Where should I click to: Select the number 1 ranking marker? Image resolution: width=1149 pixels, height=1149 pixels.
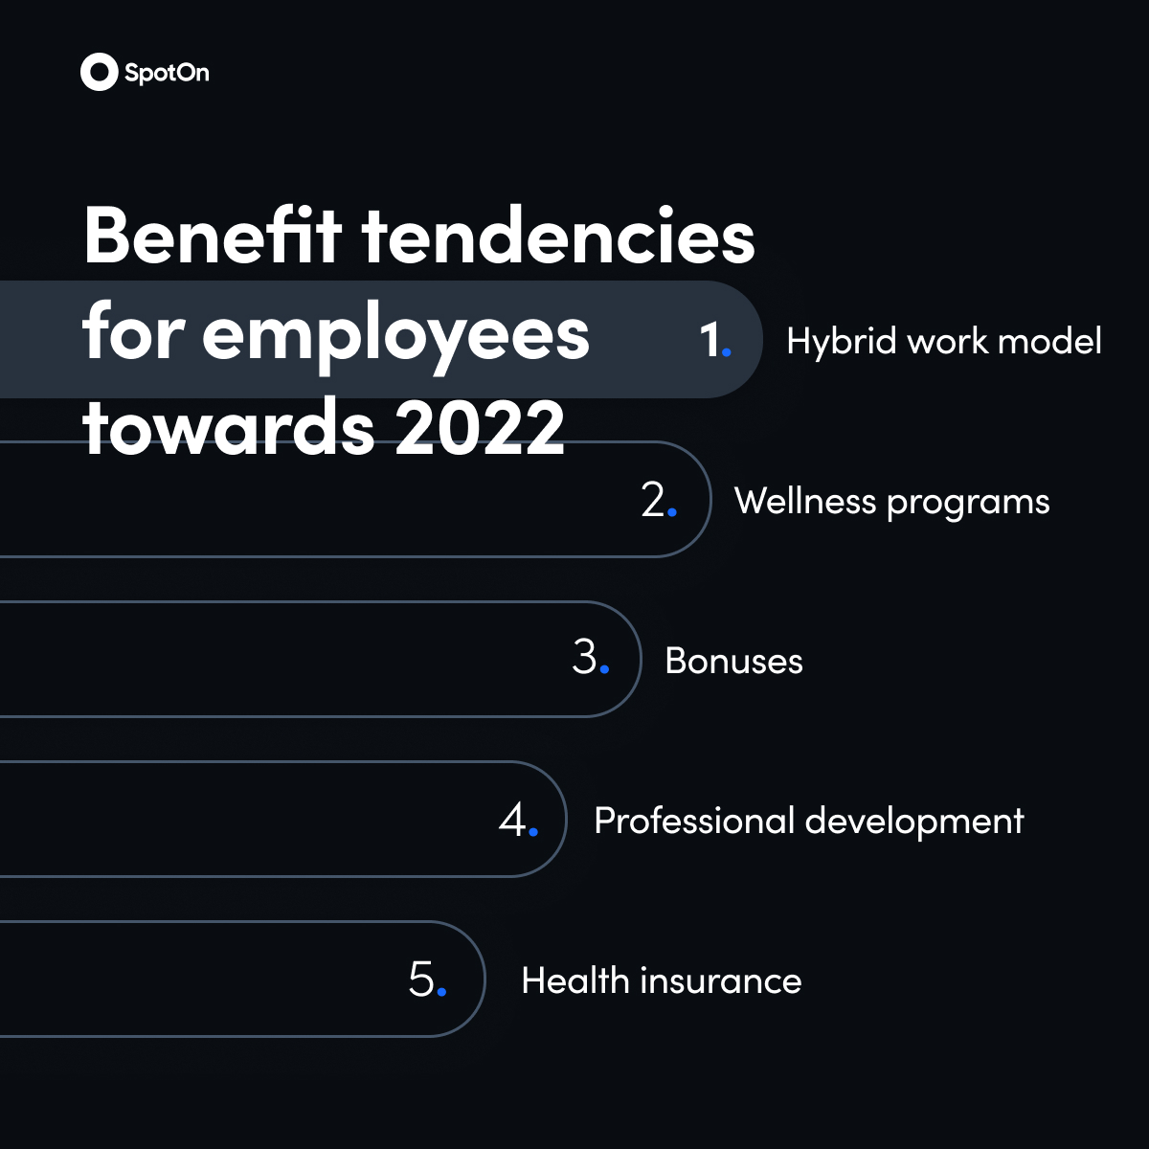pos(715,340)
